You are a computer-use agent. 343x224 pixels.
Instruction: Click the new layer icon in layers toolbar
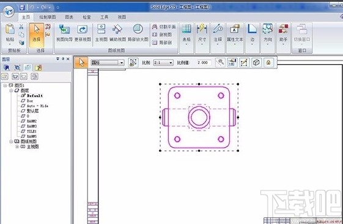click(5, 76)
